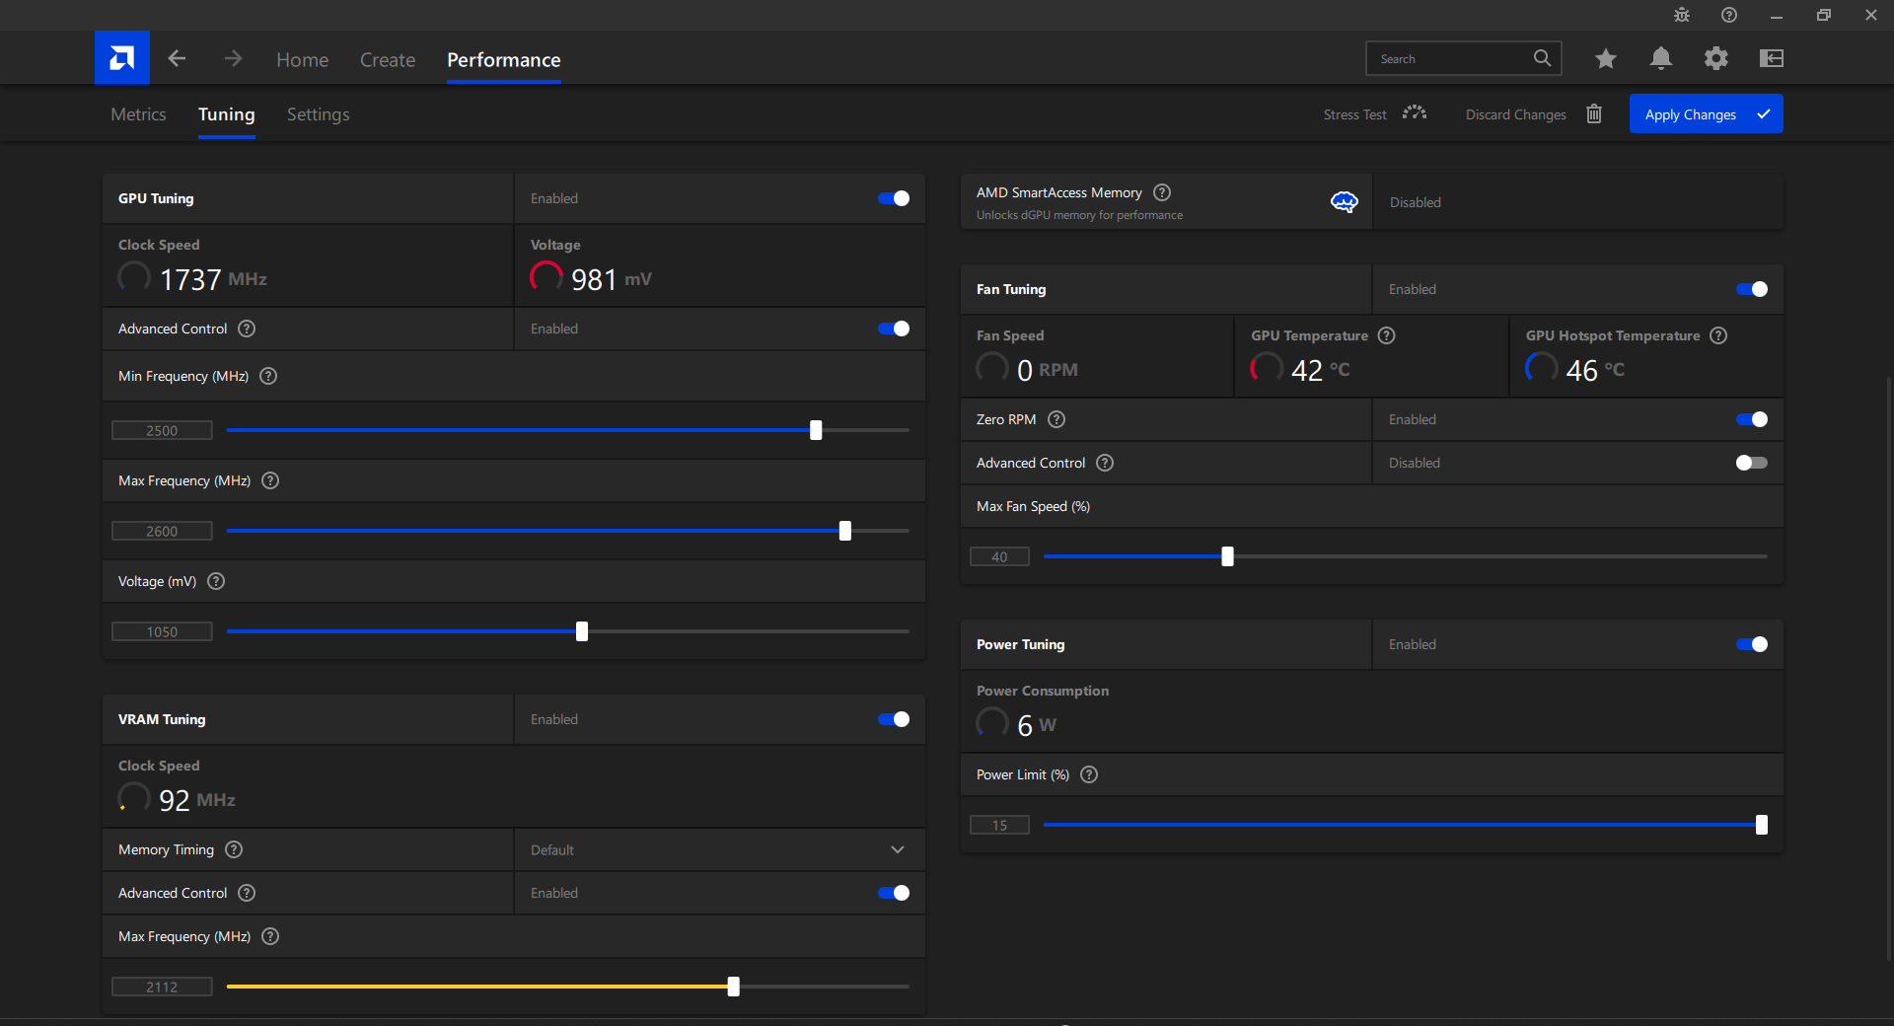1894x1026 pixels.
Task: Open settings gear icon
Action: pyautogui.click(x=1715, y=59)
